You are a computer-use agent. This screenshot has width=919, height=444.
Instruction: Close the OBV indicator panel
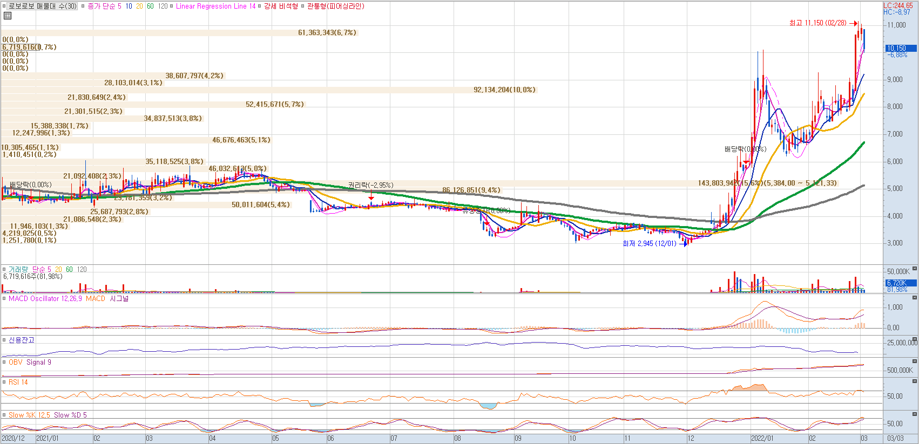[915, 361]
